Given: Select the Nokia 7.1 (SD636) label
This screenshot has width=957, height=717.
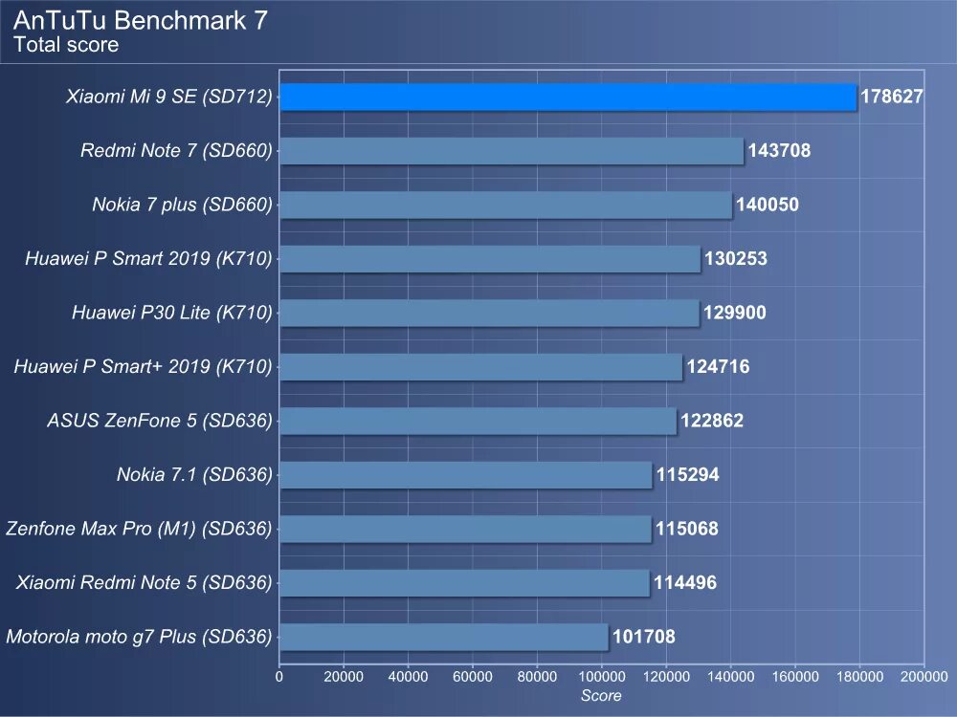Looking at the screenshot, I should (x=194, y=474).
